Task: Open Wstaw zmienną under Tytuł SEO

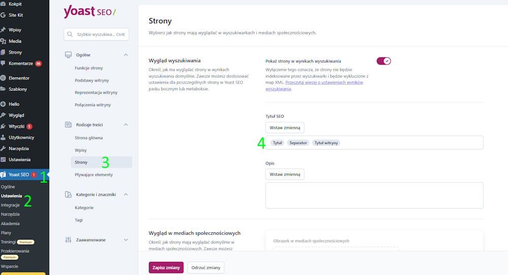Action: 285,127
